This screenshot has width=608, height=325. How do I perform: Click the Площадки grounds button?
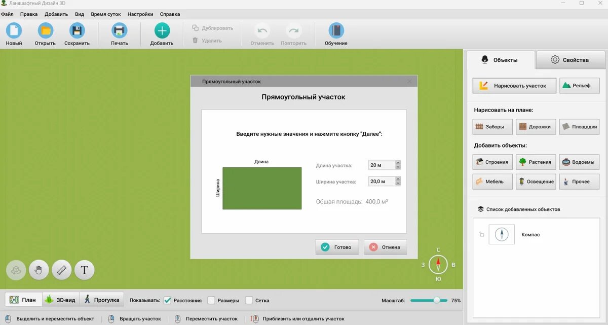(579, 127)
